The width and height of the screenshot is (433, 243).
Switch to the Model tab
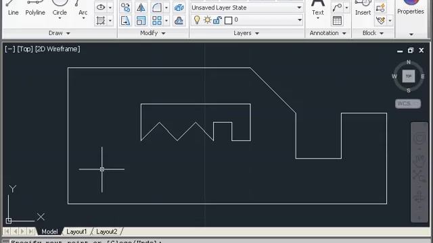tap(49, 232)
